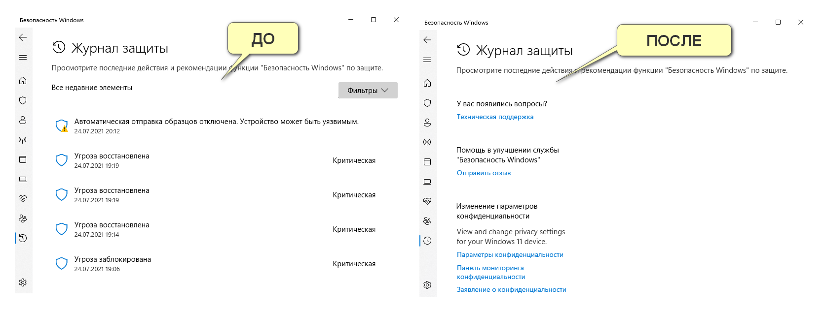Open Device performance & health icon in left sidebar
The image size is (825, 312).
[23, 199]
